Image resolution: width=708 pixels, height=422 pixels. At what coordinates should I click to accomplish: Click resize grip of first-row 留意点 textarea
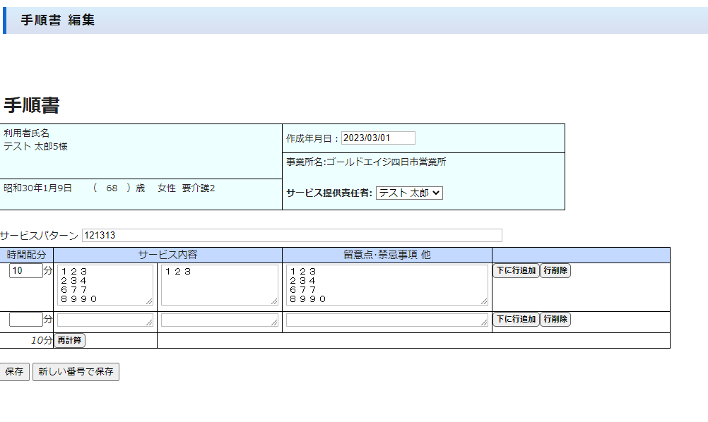click(x=484, y=301)
